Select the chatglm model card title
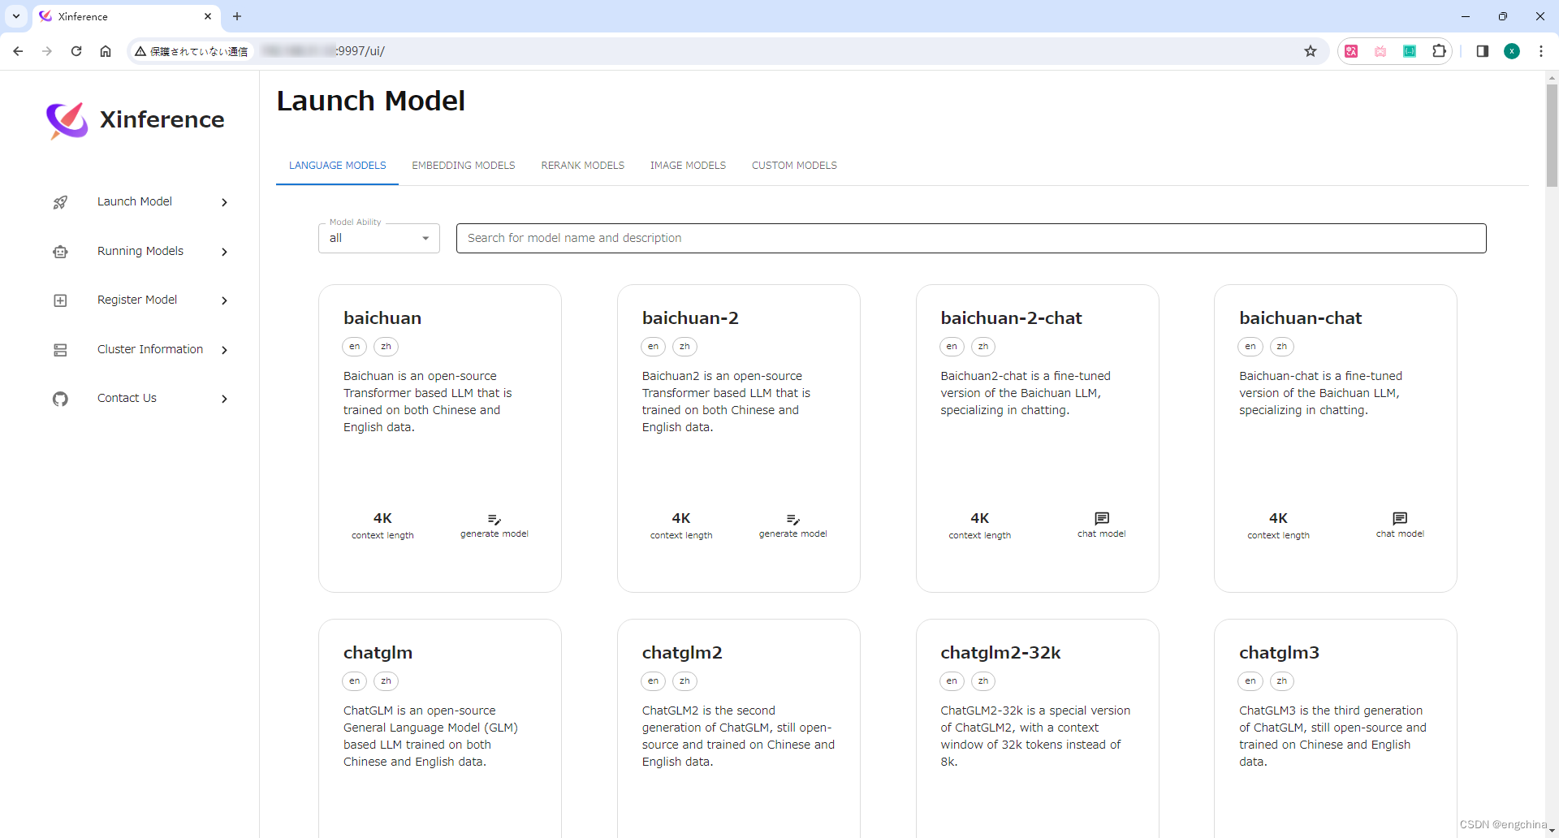The width and height of the screenshot is (1559, 838). pyautogui.click(x=378, y=653)
